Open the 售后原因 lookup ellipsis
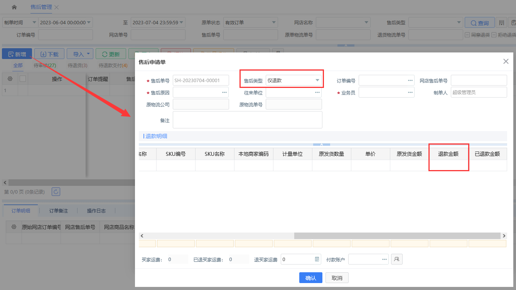The image size is (516, 290). (x=224, y=92)
